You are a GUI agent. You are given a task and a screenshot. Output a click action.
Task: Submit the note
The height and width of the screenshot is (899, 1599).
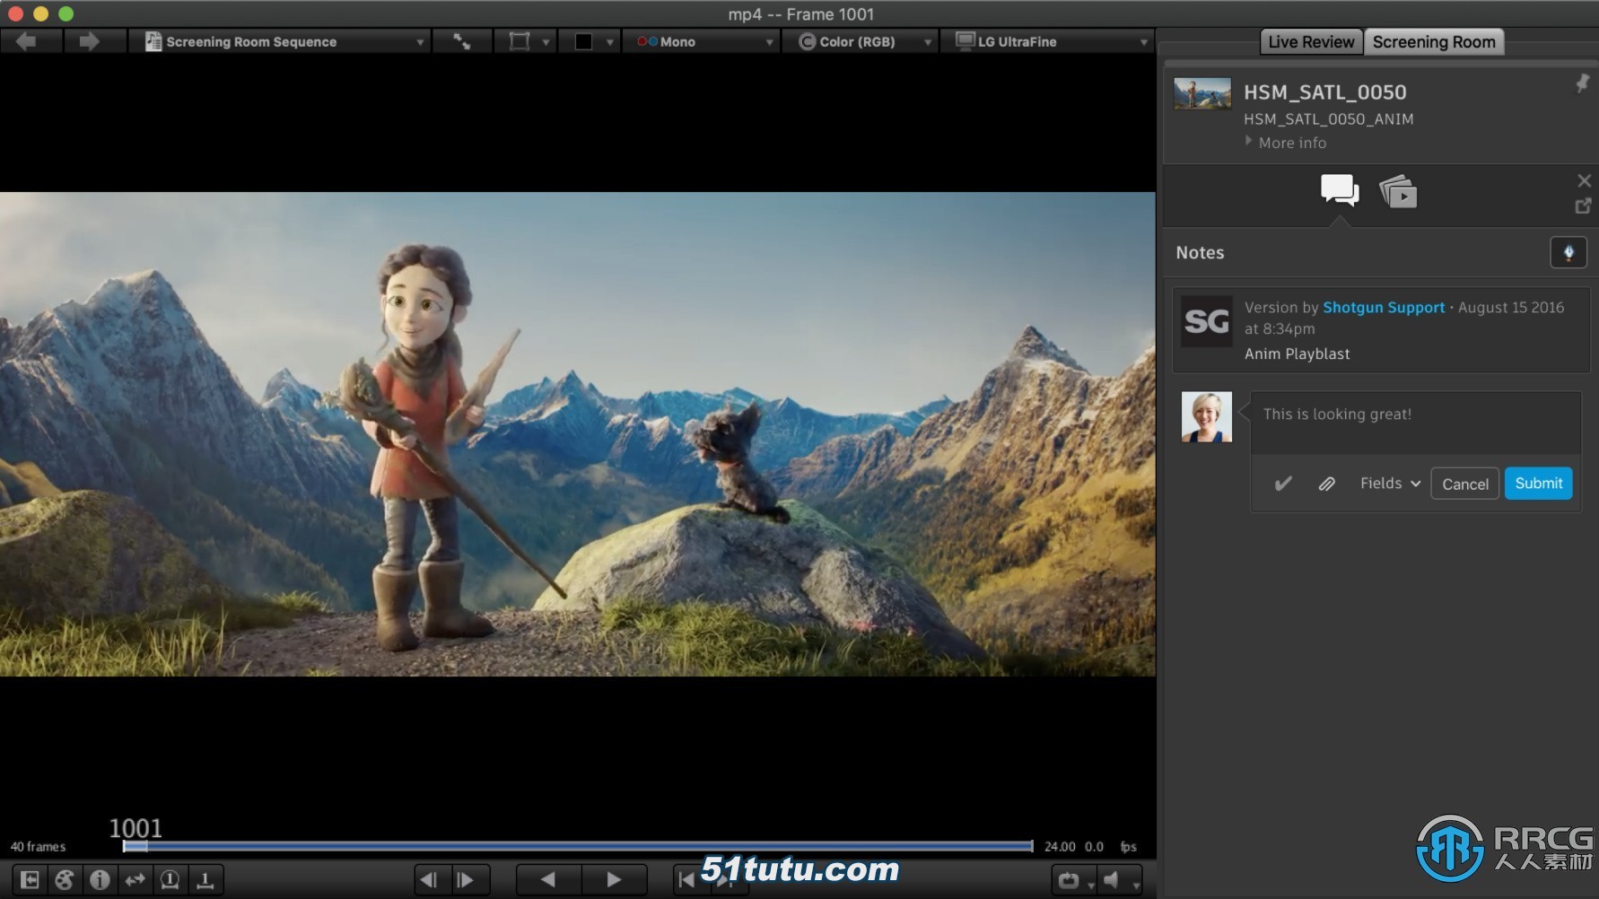coord(1538,483)
